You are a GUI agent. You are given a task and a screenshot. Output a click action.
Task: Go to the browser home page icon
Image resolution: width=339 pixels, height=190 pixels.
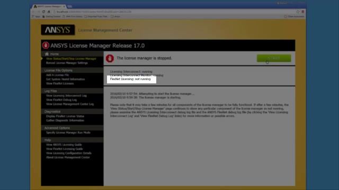click(x=49, y=12)
